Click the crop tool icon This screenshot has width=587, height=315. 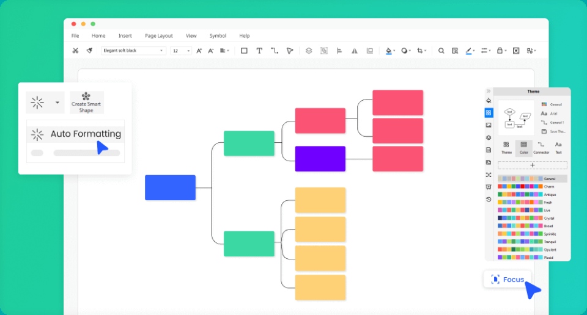420,51
